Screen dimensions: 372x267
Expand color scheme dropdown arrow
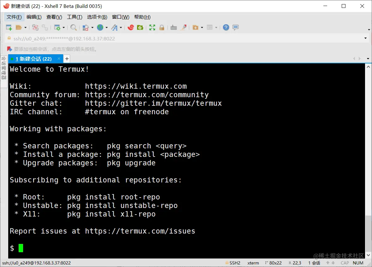tap(92, 28)
